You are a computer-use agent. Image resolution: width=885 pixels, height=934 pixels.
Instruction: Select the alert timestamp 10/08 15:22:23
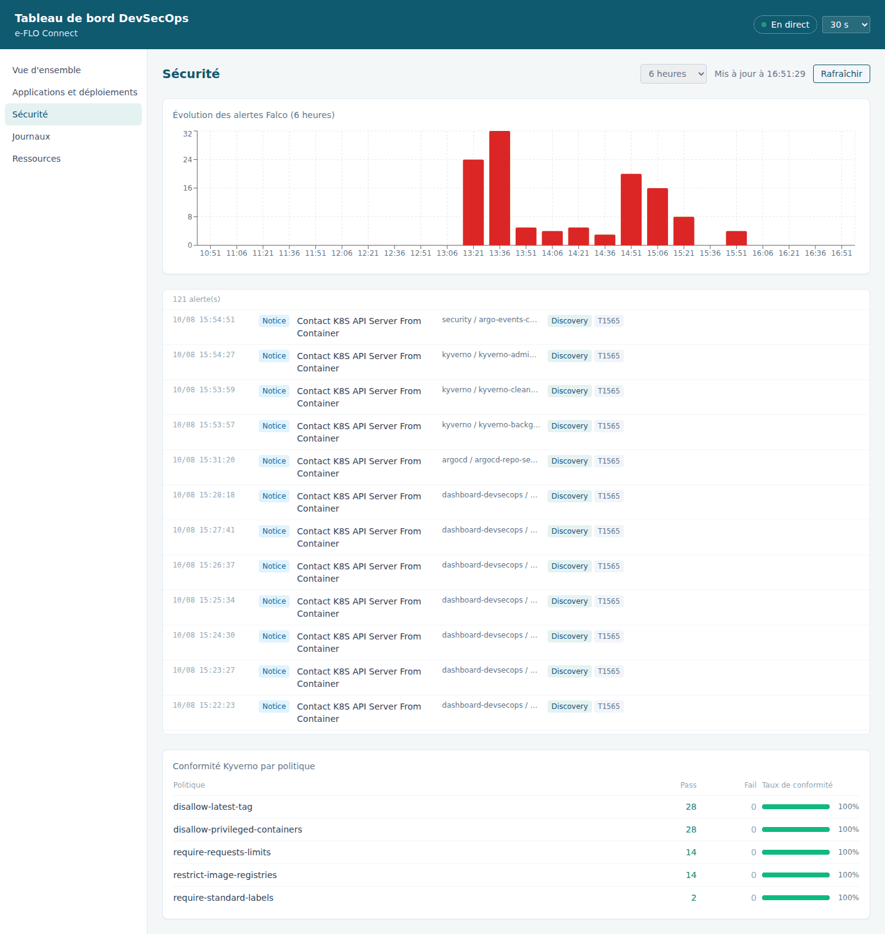click(x=203, y=705)
